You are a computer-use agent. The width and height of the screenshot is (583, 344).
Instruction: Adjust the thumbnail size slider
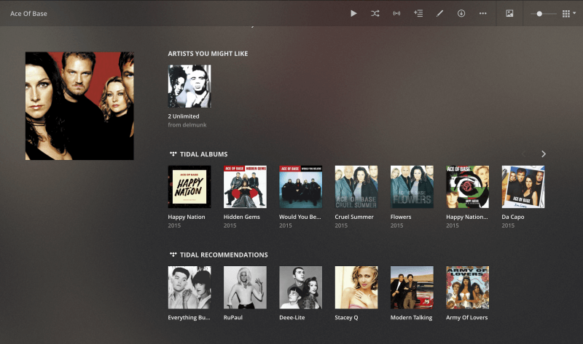pyautogui.click(x=539, y=13)
